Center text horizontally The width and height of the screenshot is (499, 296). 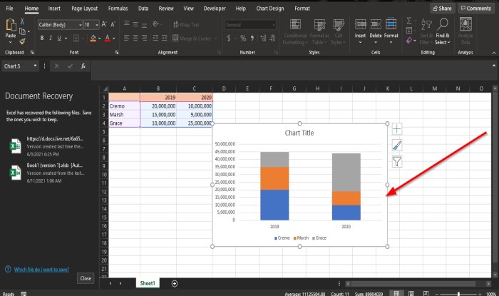pyautogui.click(x=135, y=39)
